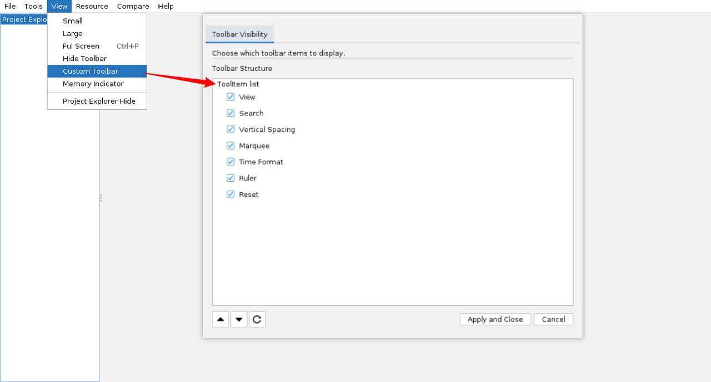
Task: Toggle the Time Format checkbox
Action: click(x=231, y=162)
